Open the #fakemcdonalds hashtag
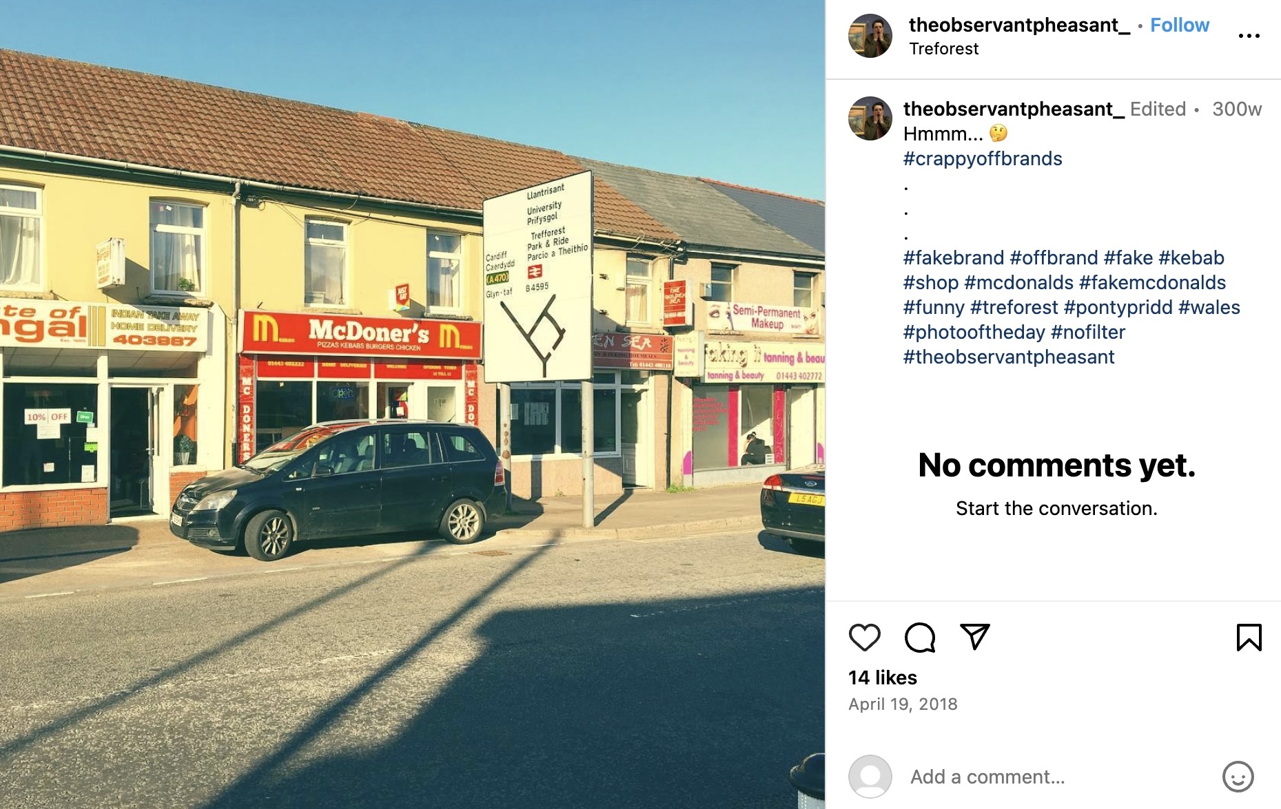This screenshot has height=809, width=1281. (x=1152, y=283)
